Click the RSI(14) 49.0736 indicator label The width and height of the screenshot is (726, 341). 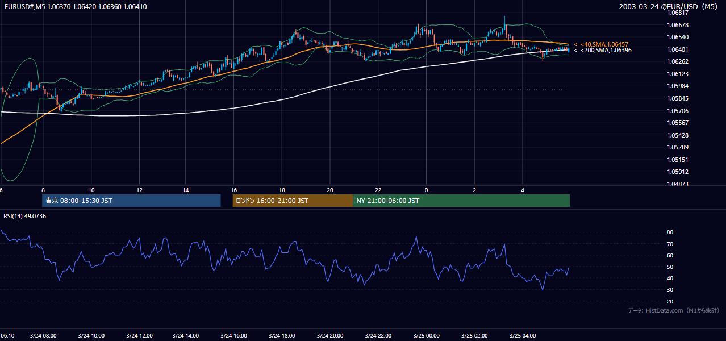pyautogui.click(x=24, y=217)
